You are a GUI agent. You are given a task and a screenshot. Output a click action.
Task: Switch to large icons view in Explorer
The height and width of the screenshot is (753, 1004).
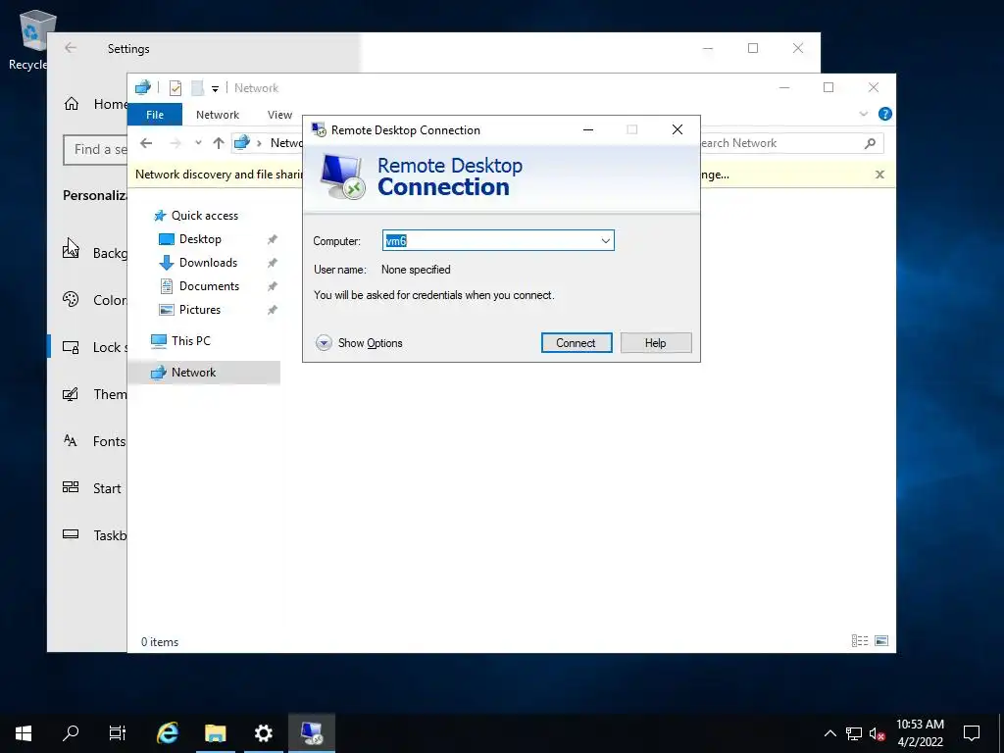point(881,640)
